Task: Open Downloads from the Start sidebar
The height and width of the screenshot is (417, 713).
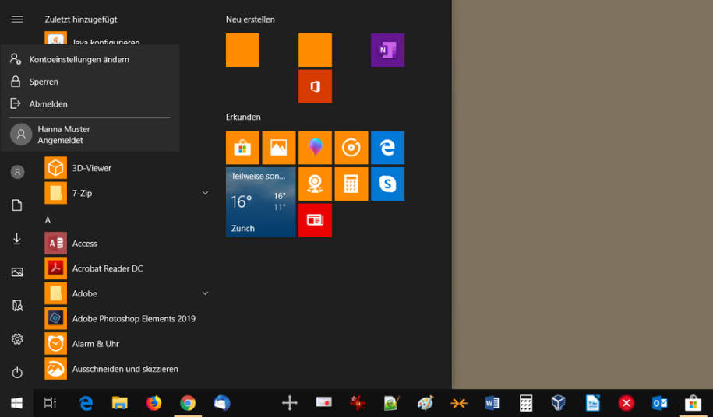Action: [17, 239]
